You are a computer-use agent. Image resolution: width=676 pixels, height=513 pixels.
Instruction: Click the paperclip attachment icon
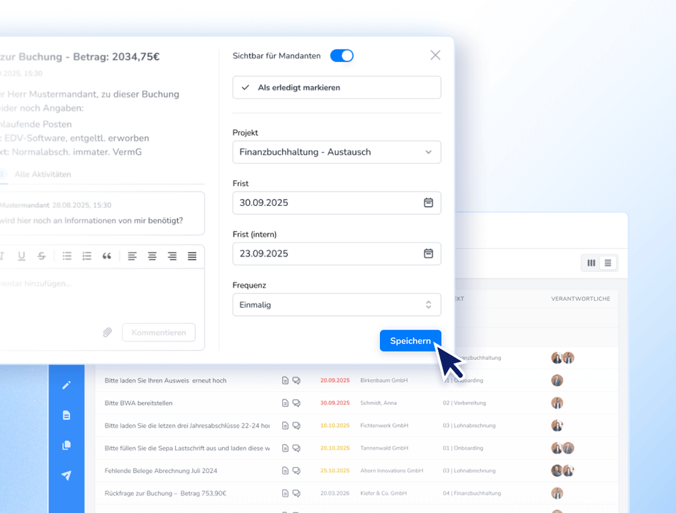coord(107,333)
